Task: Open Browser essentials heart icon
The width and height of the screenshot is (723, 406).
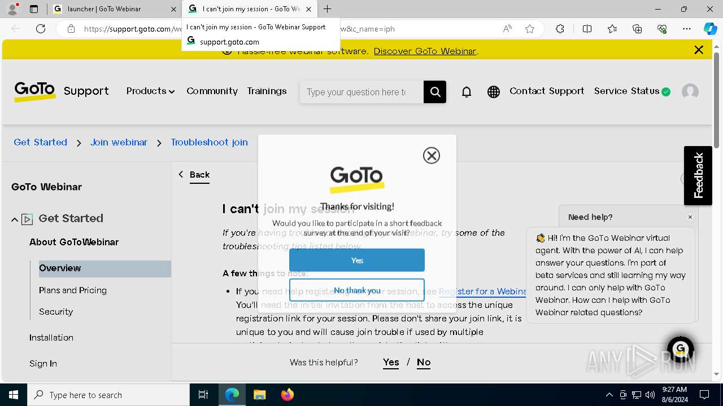Action: tap(662, 29)
